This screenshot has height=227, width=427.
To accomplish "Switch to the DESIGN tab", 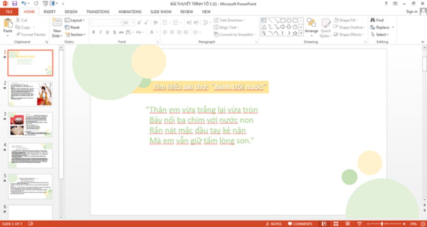I will click(71, 12).
